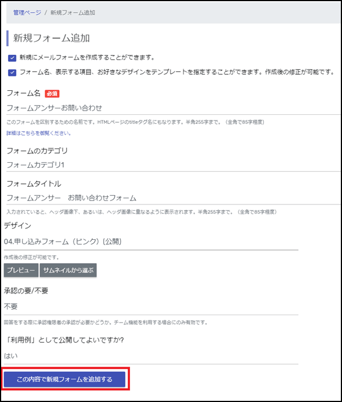Click the 新規フォーム追加 page heading
Viewport: 342px width, 402px height.
point(51,38)
